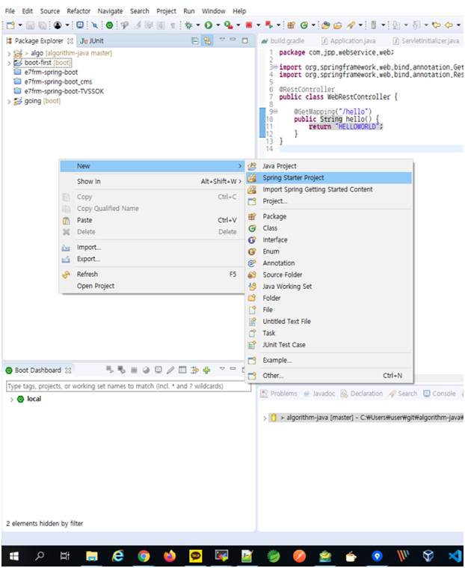The width and height of the screenshot is (465, 568).
Task: Choose Project... in the New submenu
Action: (x=329, y=201)
